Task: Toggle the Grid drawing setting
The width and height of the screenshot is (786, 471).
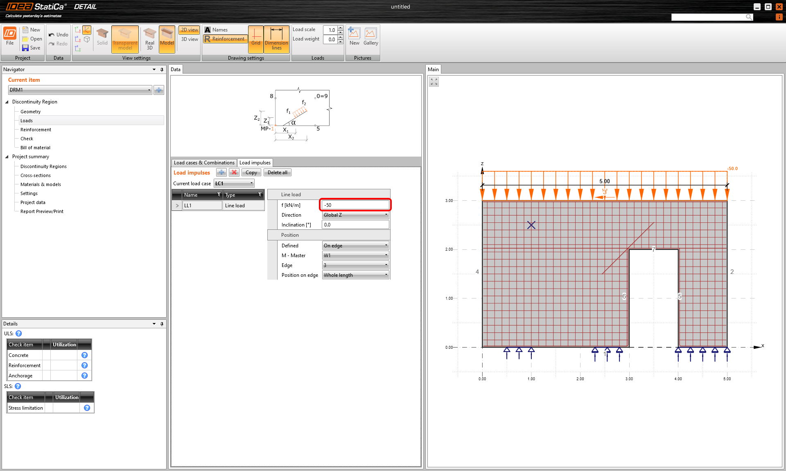Action: [256, 39]
